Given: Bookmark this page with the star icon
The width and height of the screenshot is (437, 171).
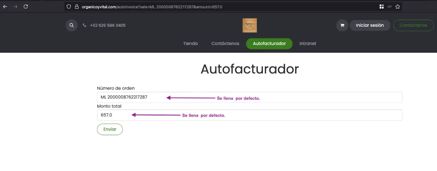Looking at the screenshot, I should [x=398, y=6].
